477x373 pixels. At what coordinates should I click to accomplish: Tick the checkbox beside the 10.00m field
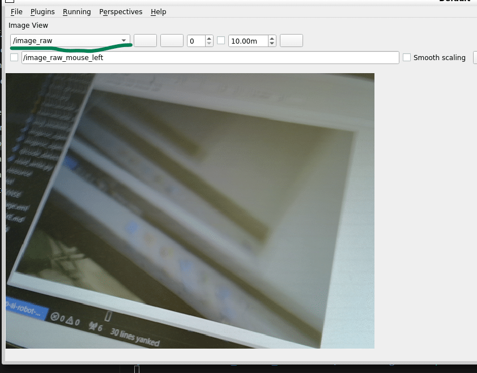coord(221,40)
